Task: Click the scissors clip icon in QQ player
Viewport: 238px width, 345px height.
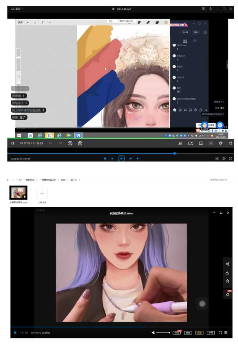Action: (180, 143)
